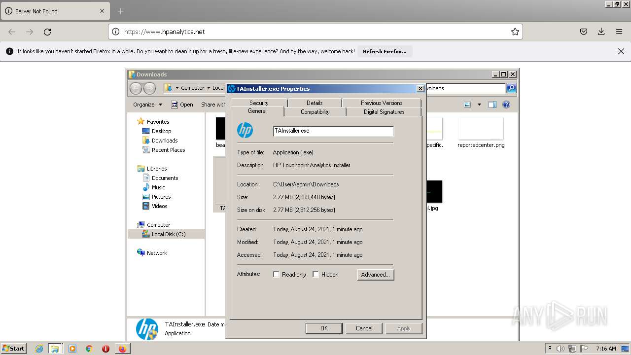Enable the Read-only attribute
This screenshot has width=631, height=355.
tap(276, 275)
